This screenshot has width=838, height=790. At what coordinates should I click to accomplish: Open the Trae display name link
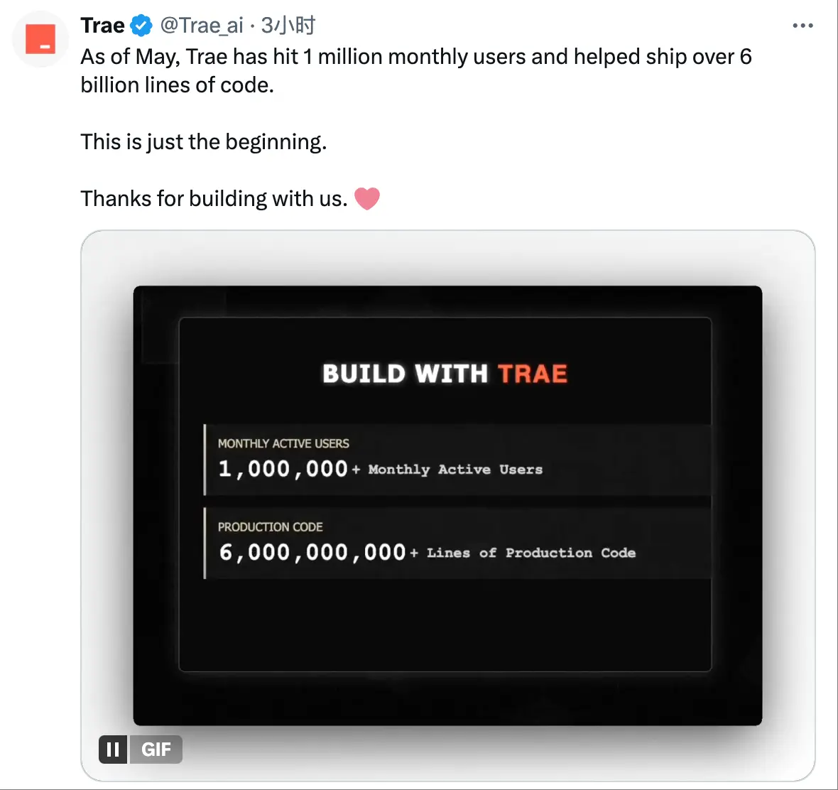[102, 26]
